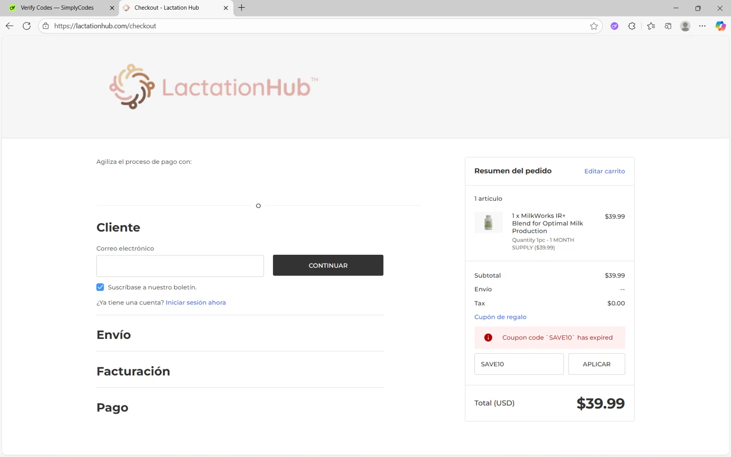Open the browser profile avatar

coord(685,26)
